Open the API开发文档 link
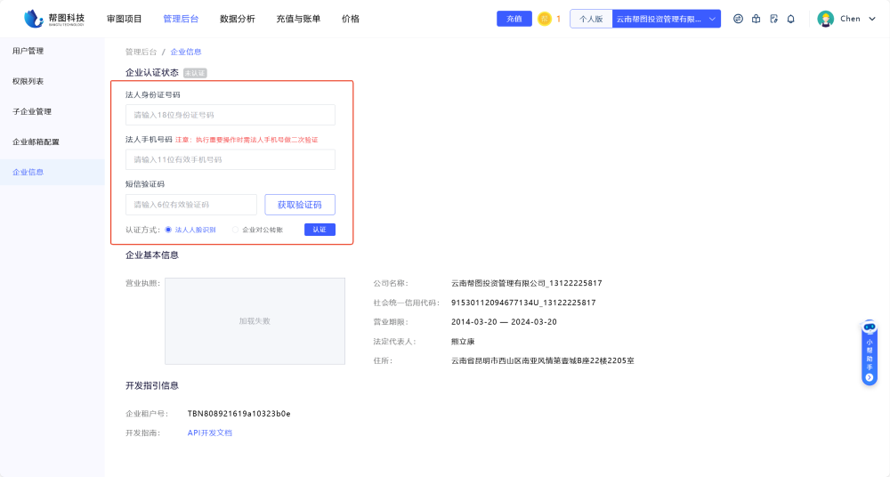 coord(209,433)
